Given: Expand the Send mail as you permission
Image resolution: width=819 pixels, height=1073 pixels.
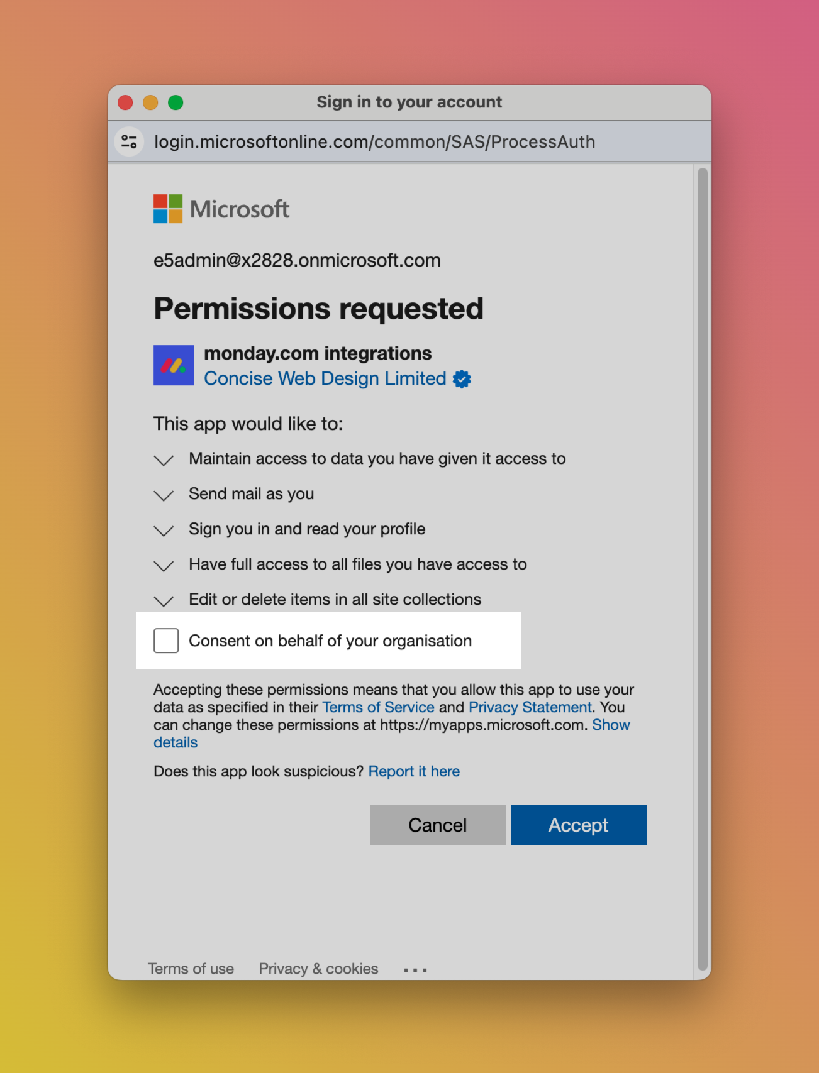Looking at the screenshot, I should [x=164, y=495].
